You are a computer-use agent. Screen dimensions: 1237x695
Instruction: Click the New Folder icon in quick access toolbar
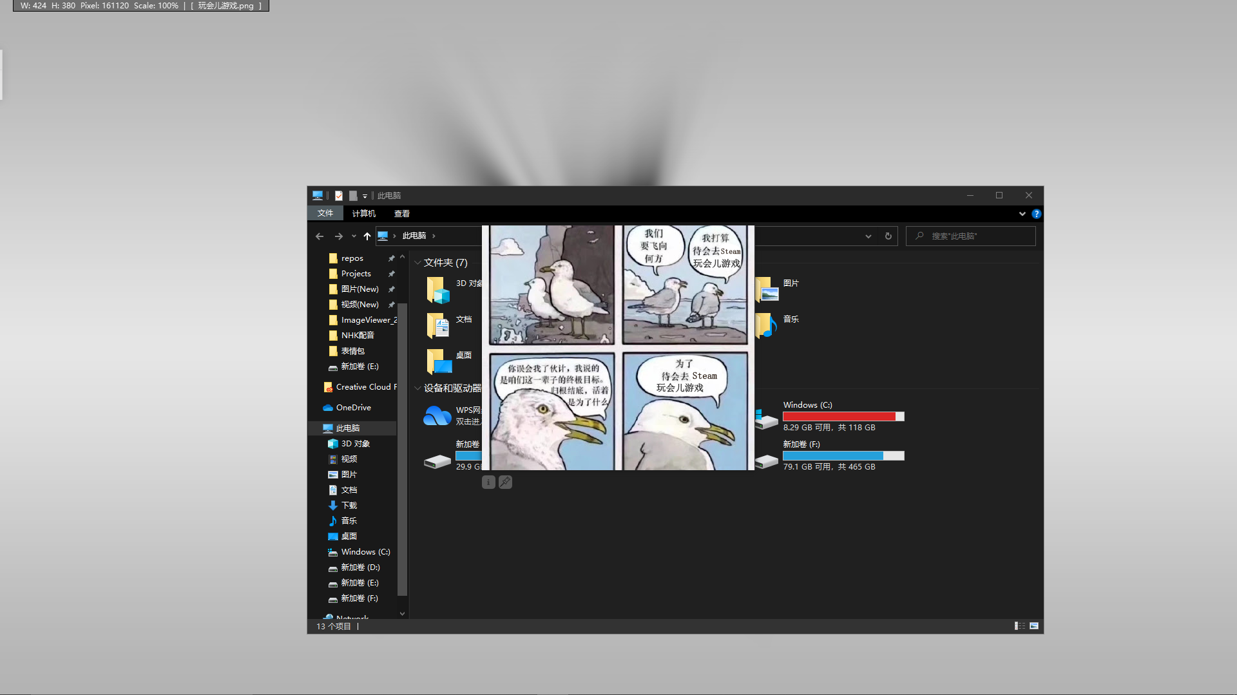click(353, 196)
